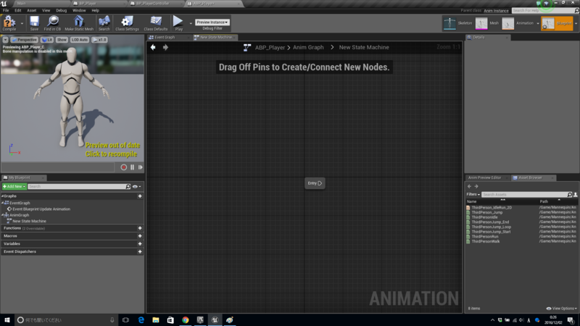Add a new function with plus icon
Screen dimensions: 580x326
point(140,228)
